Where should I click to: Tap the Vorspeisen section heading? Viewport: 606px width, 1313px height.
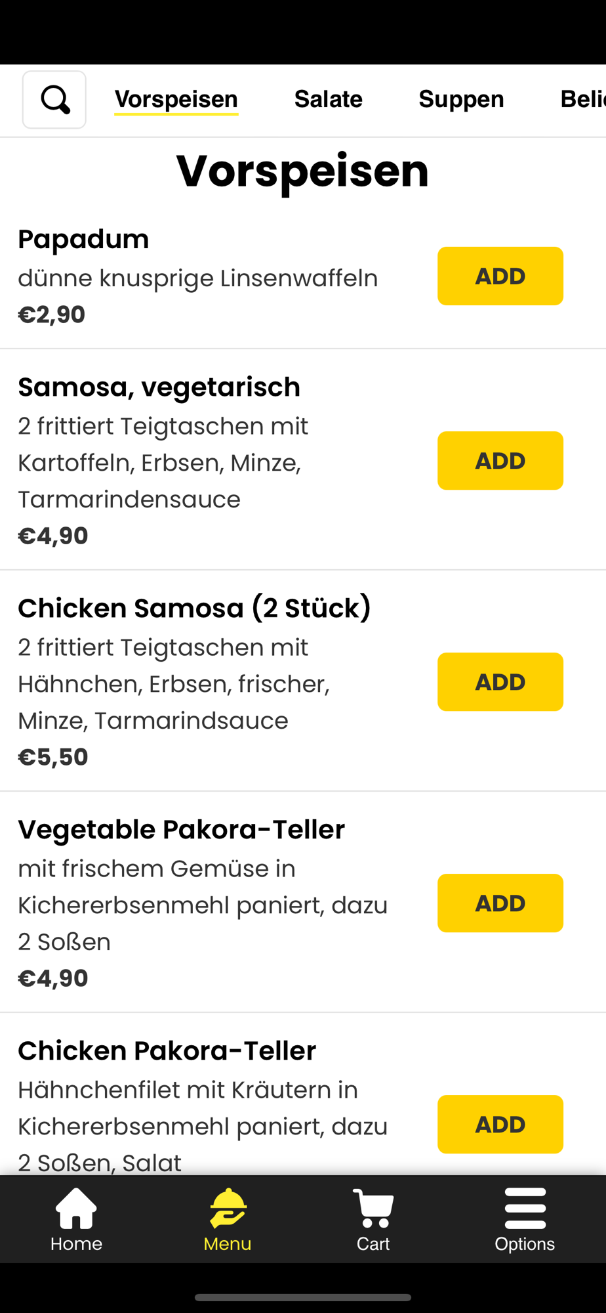click(302, 171)
